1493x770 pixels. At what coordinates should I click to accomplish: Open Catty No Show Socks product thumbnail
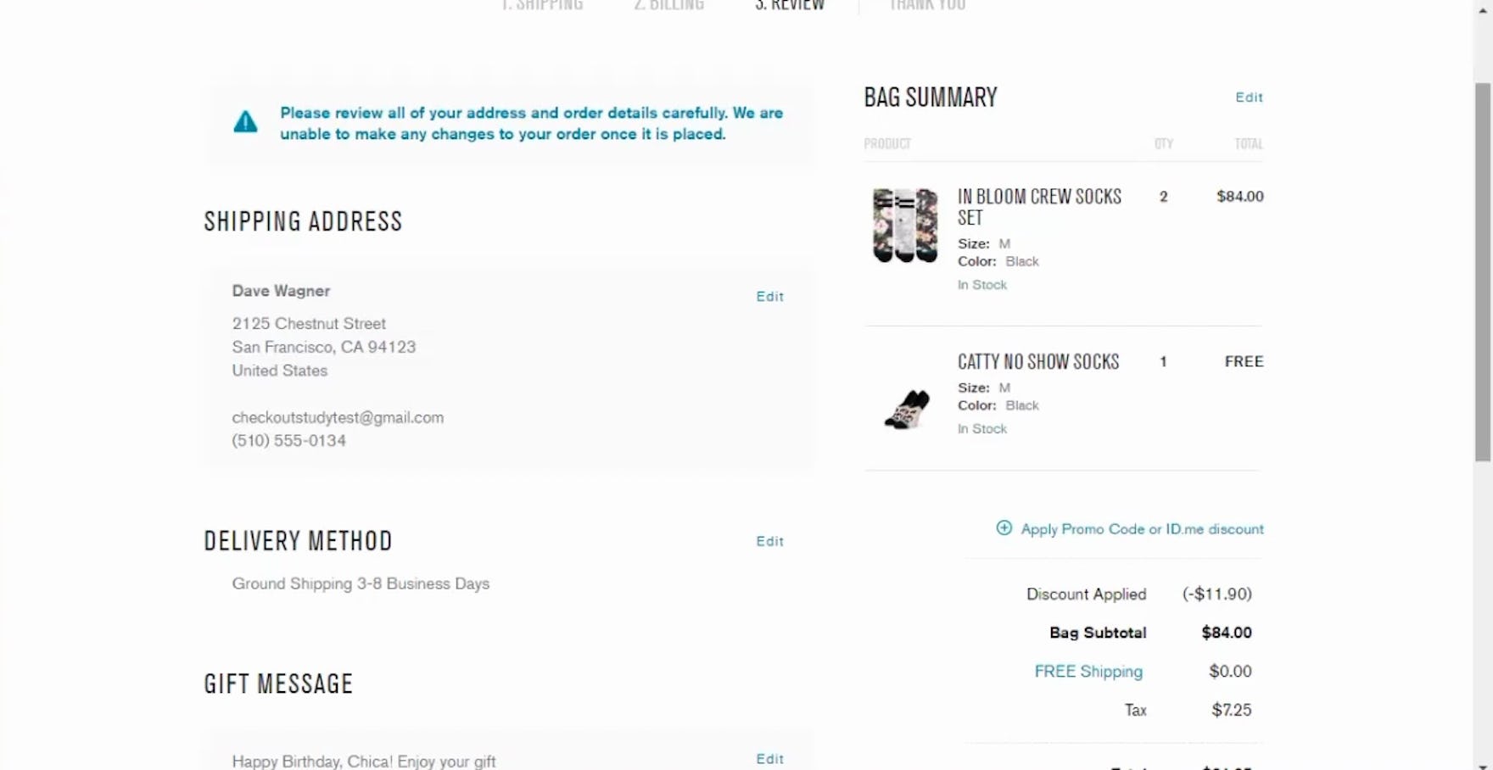coord(906,410)
